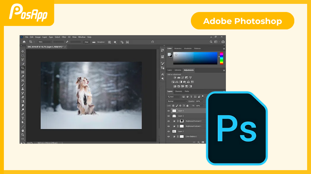
Task: Open Color panel flyout menu
Action: (224, 49)
